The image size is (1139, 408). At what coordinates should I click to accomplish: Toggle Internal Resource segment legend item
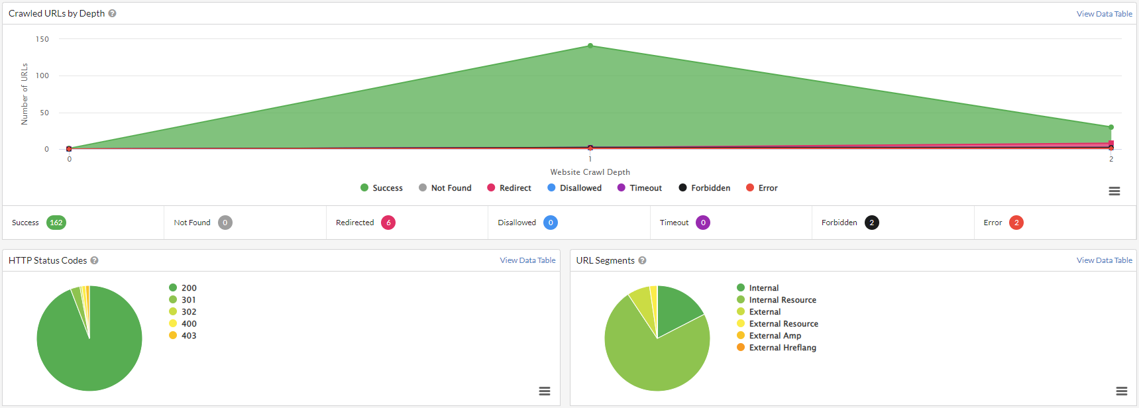click(x=777, y=300)
